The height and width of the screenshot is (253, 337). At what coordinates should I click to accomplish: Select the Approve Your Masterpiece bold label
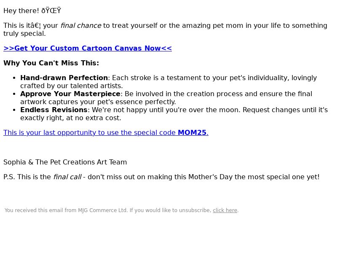tap(70, 94)
